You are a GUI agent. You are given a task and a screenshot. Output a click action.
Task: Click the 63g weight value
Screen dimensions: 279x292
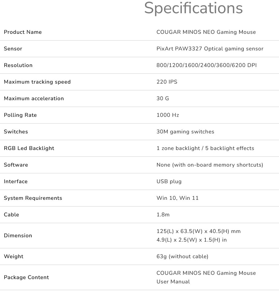182,256
